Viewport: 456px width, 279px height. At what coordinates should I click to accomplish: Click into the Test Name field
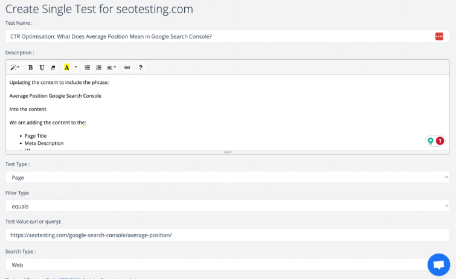point(217,37)
